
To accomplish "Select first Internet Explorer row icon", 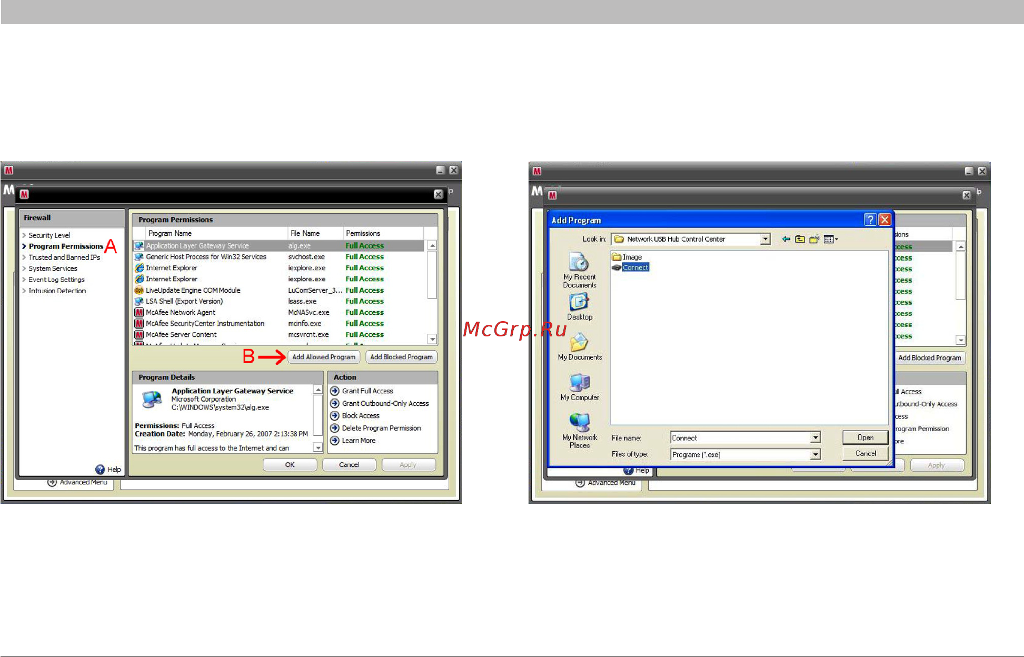I will pyautogui.click(x=139, y=268).
